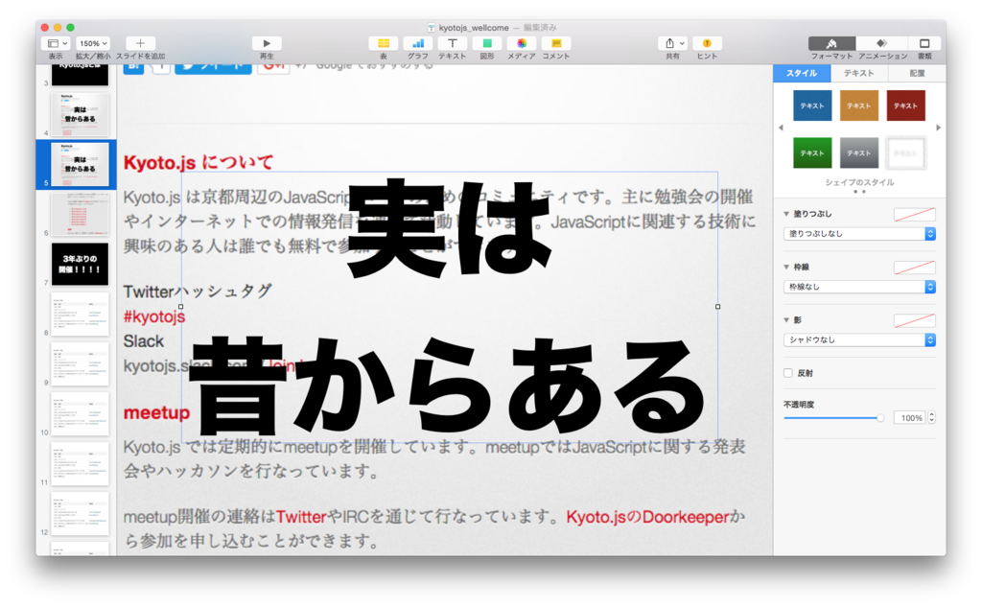The image size is (982, 607).
Task: Open the アニメーション inspector
Action: (882, 43)
